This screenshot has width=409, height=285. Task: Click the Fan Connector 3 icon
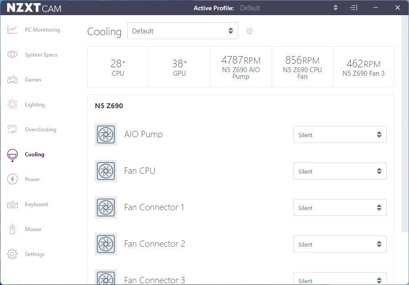tap(106, 277)
